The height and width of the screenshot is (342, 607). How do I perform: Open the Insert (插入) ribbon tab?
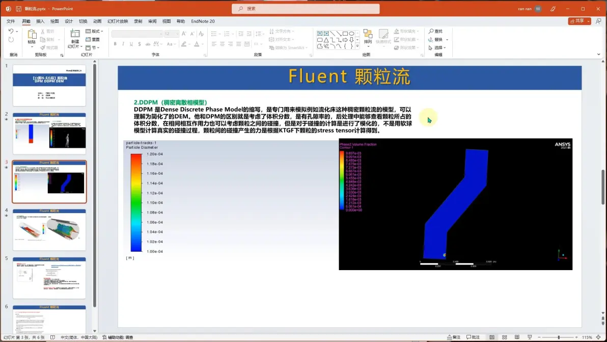click(x=40, y=21)
